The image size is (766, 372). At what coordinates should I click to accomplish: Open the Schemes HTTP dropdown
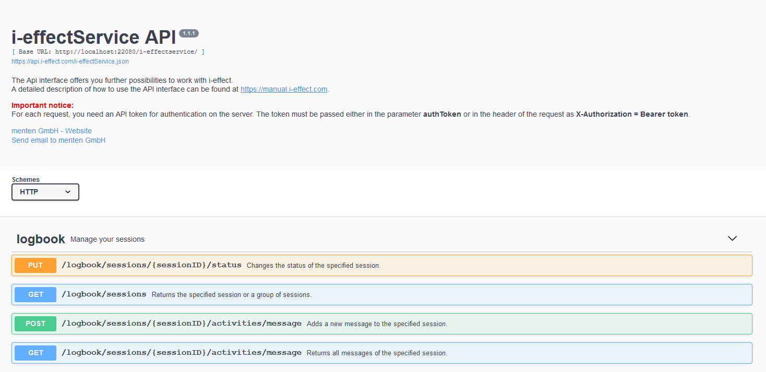click(x=45, y=192)
